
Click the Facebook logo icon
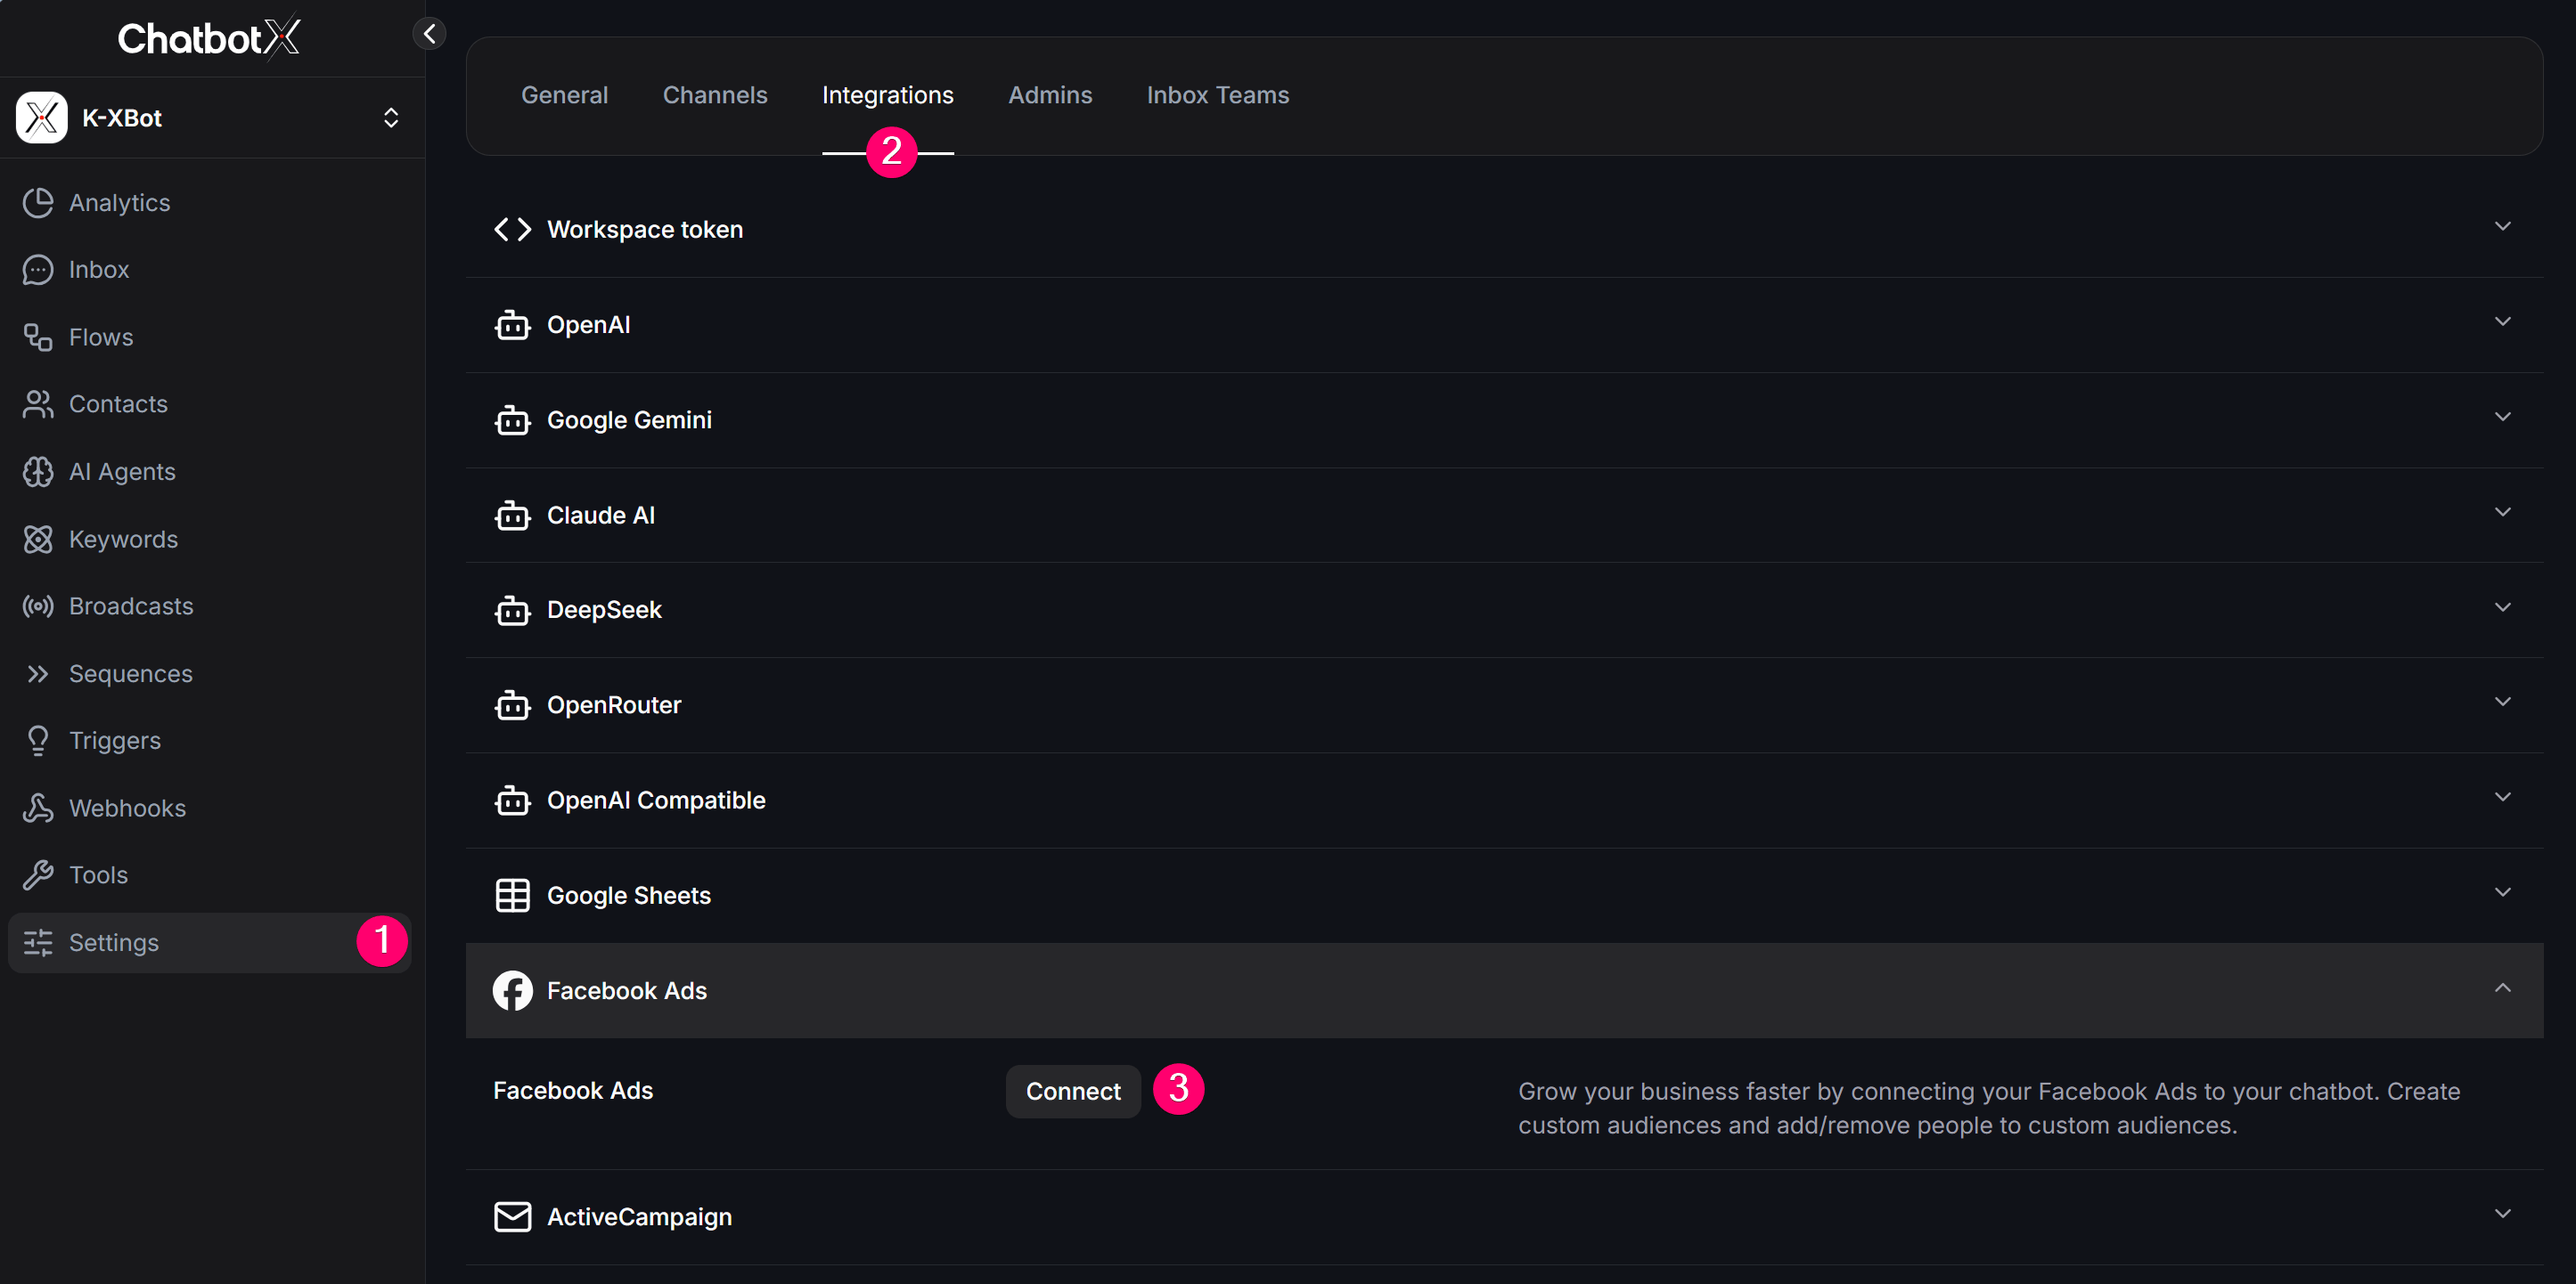pos(513,991)
